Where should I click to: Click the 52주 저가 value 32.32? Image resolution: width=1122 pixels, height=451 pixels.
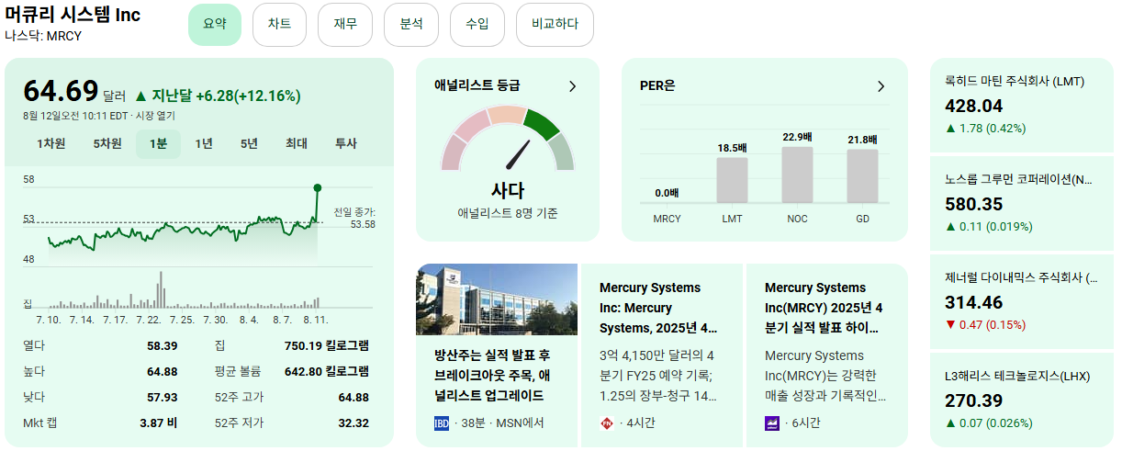353,423
